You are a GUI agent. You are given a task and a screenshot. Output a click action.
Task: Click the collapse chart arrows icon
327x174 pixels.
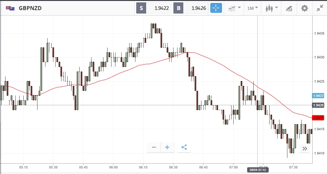point(320,8)
